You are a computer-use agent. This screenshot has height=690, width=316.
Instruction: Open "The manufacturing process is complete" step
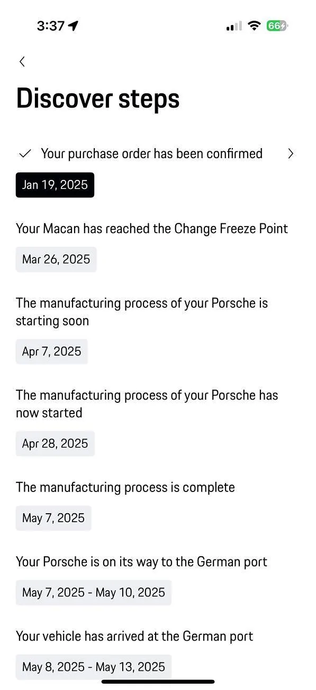(125, 487)
